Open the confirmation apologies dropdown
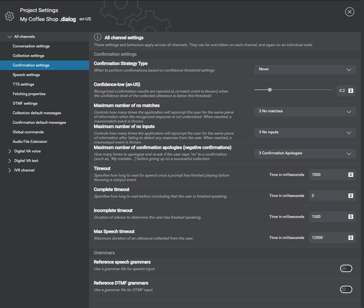Screen dimensions: 364x308 coord(304,153)
